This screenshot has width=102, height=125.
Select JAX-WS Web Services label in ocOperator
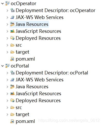[x=40, y=17]
